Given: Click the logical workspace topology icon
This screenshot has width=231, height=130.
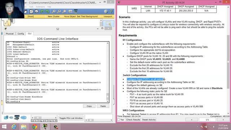Looking at the screenshot, I should [x=7, y=23].
